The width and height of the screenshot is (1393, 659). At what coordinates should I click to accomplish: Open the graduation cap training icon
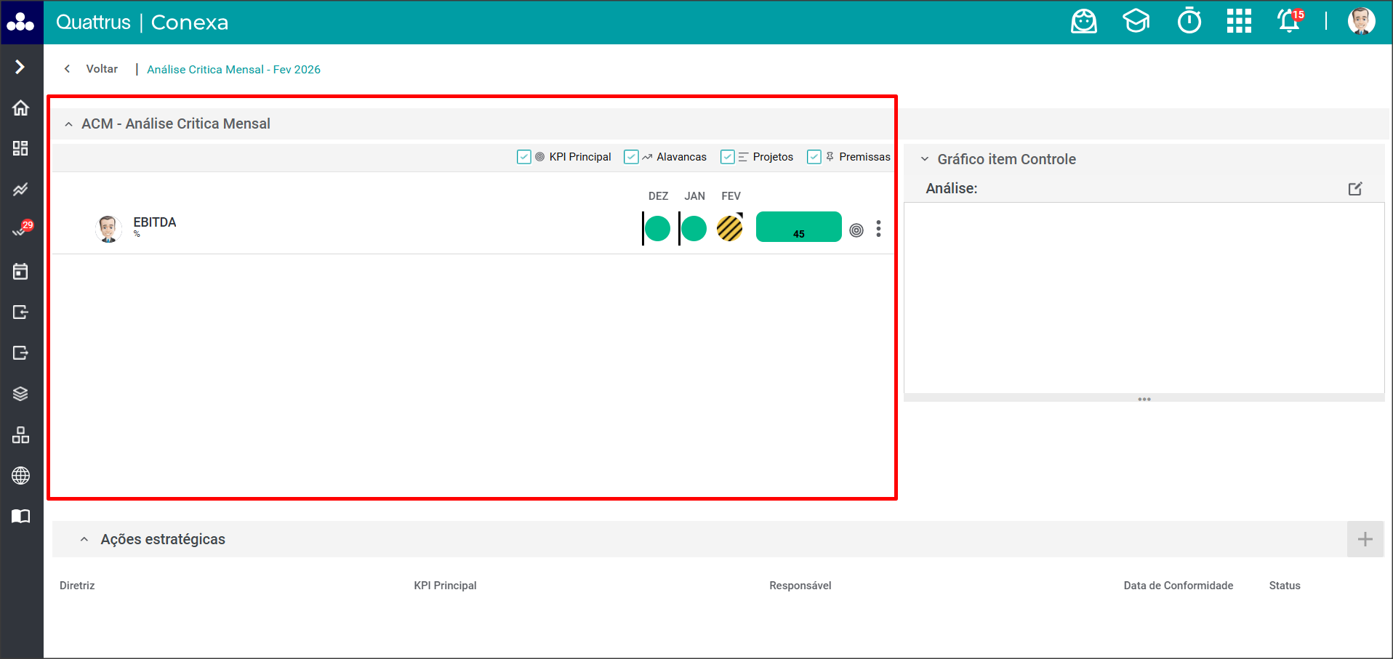coord(1136,21)
